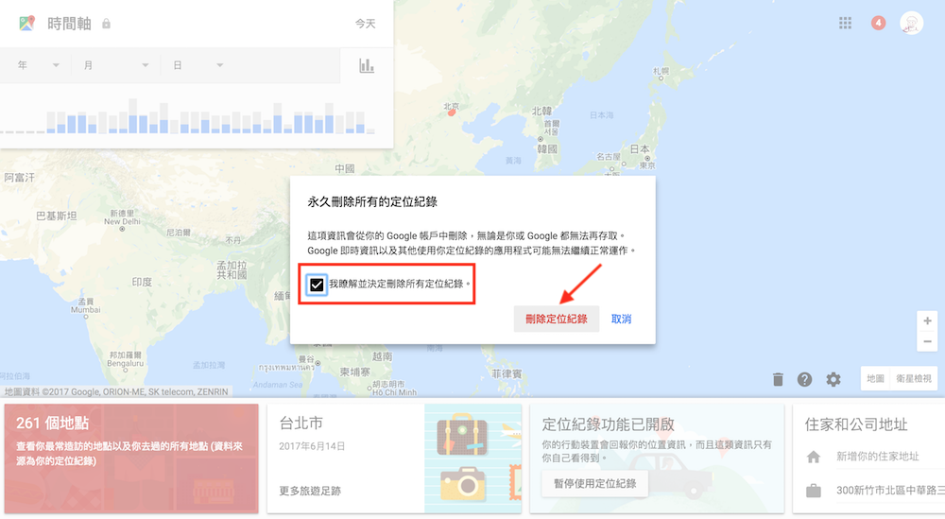Open notifications badge showing 4
Image resolution: width=945 pixels, height=519 pixels.
pos(878,23)
